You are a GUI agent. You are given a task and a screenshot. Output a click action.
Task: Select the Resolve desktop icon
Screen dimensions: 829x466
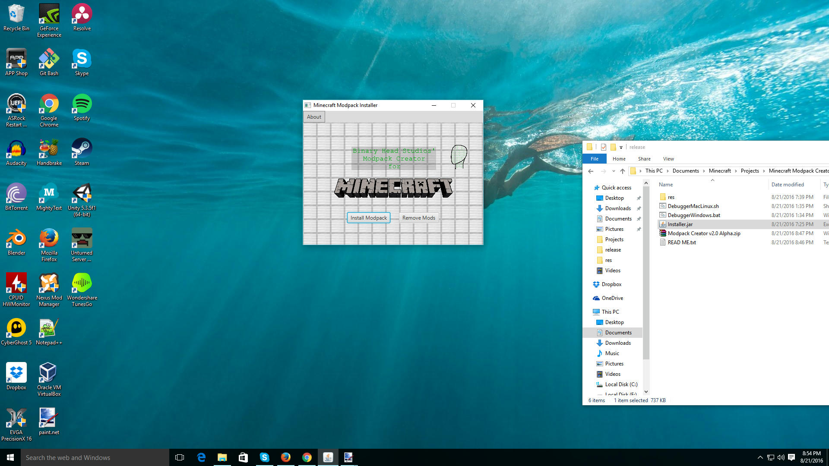pos(82,18)
